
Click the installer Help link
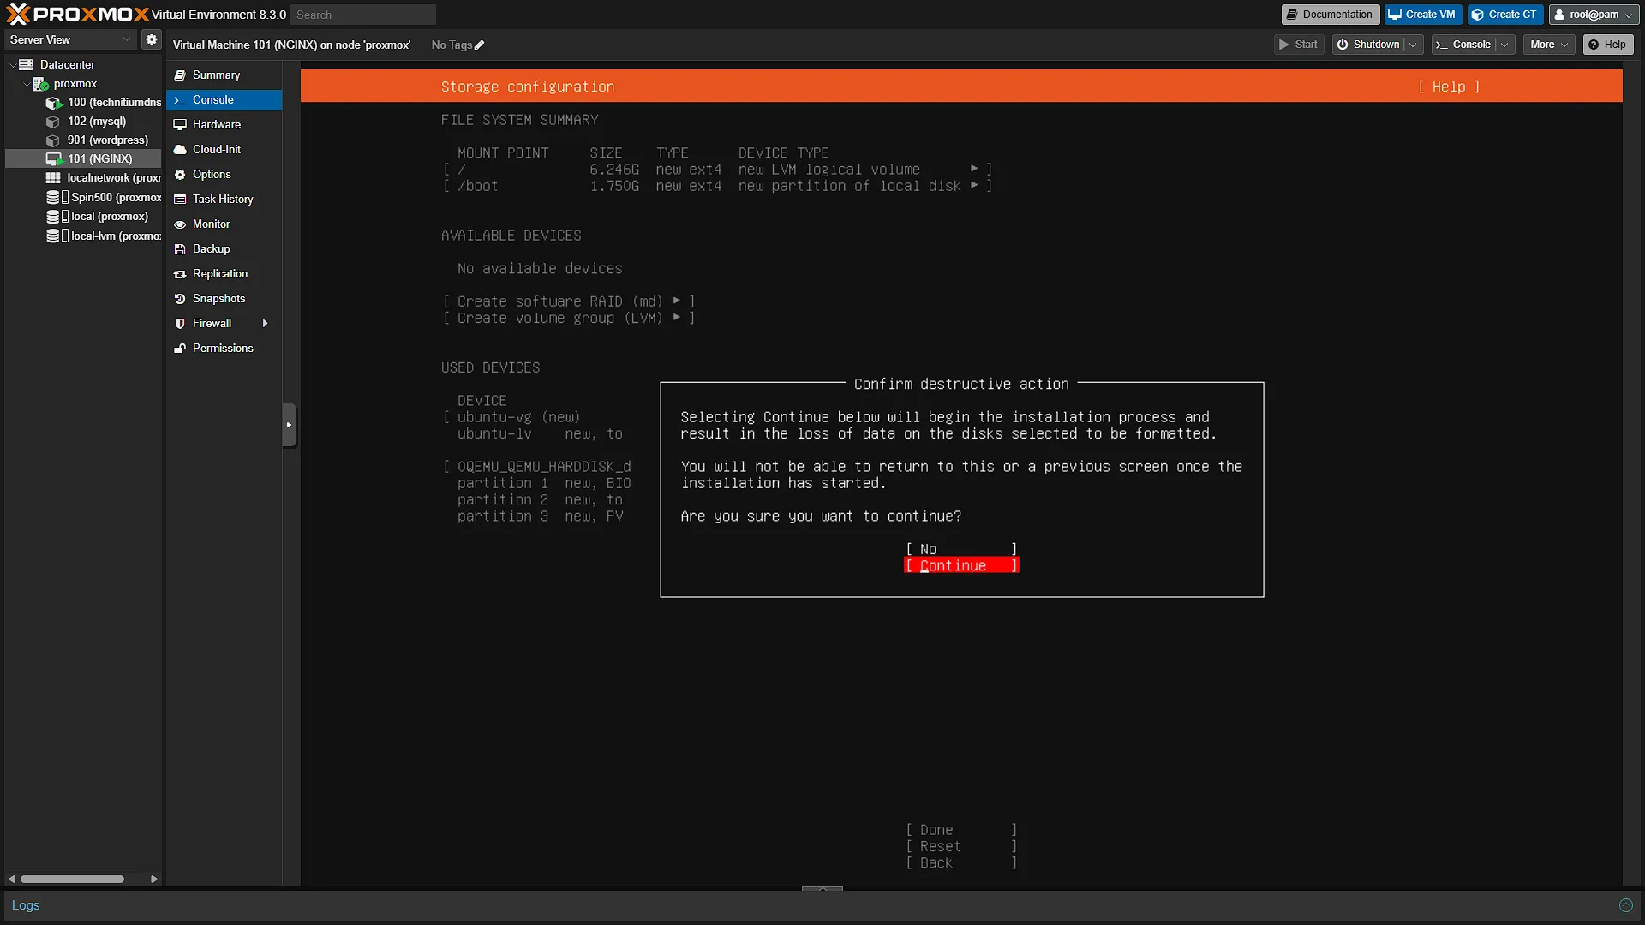(1448, 87)
